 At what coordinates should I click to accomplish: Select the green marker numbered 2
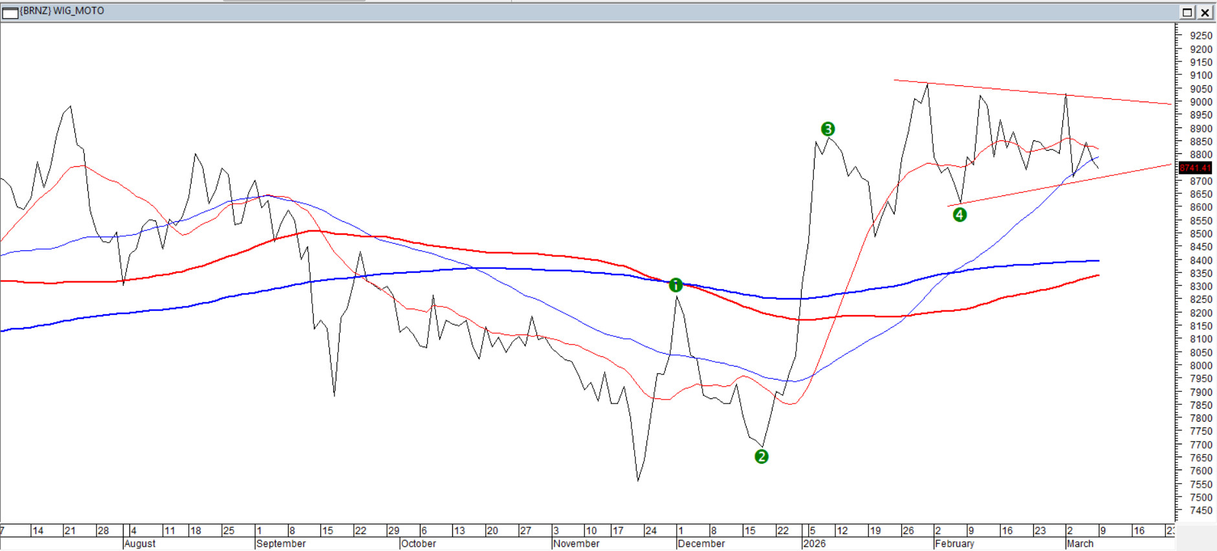[762, 457]
